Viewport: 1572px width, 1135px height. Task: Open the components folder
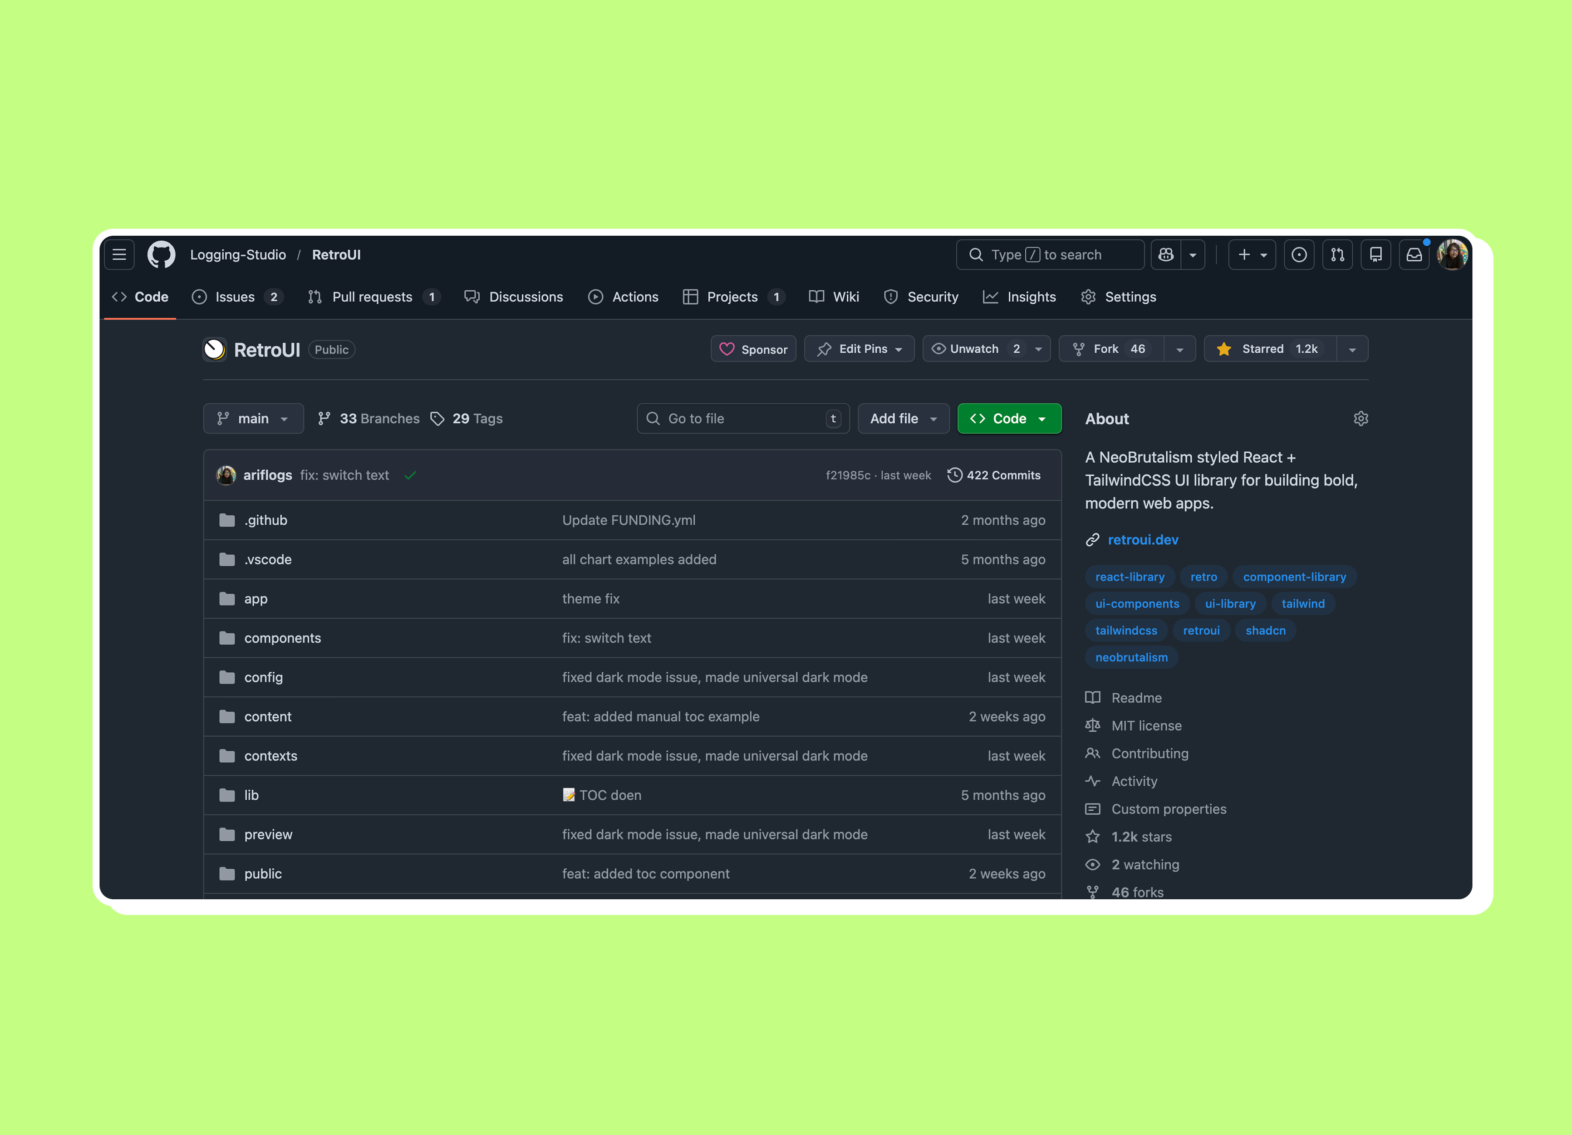(x=283, y=638)
